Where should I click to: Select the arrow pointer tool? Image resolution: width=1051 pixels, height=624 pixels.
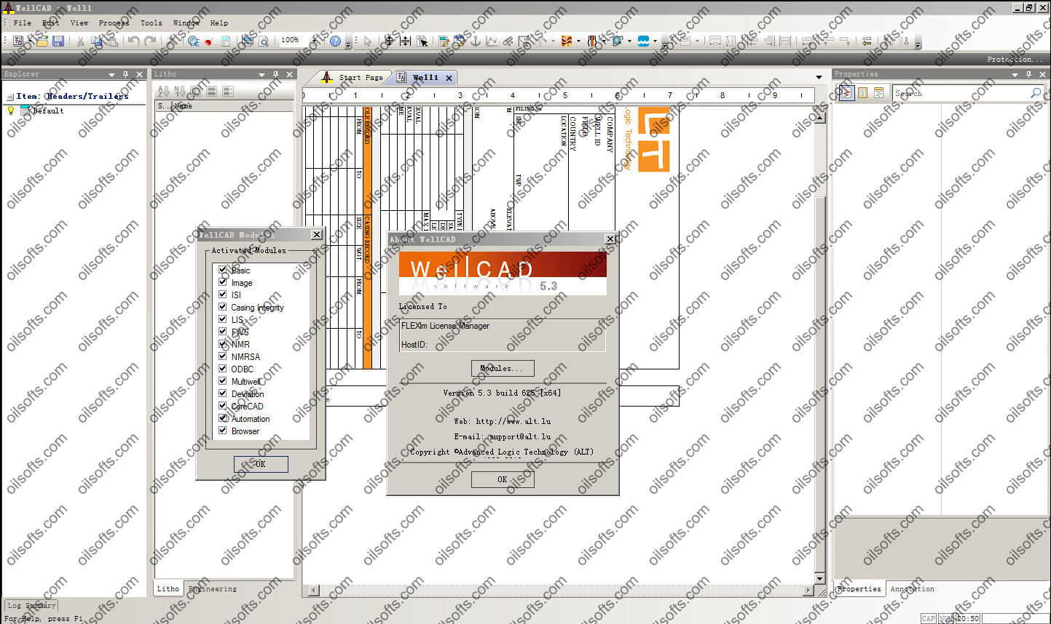click(368, 41)
